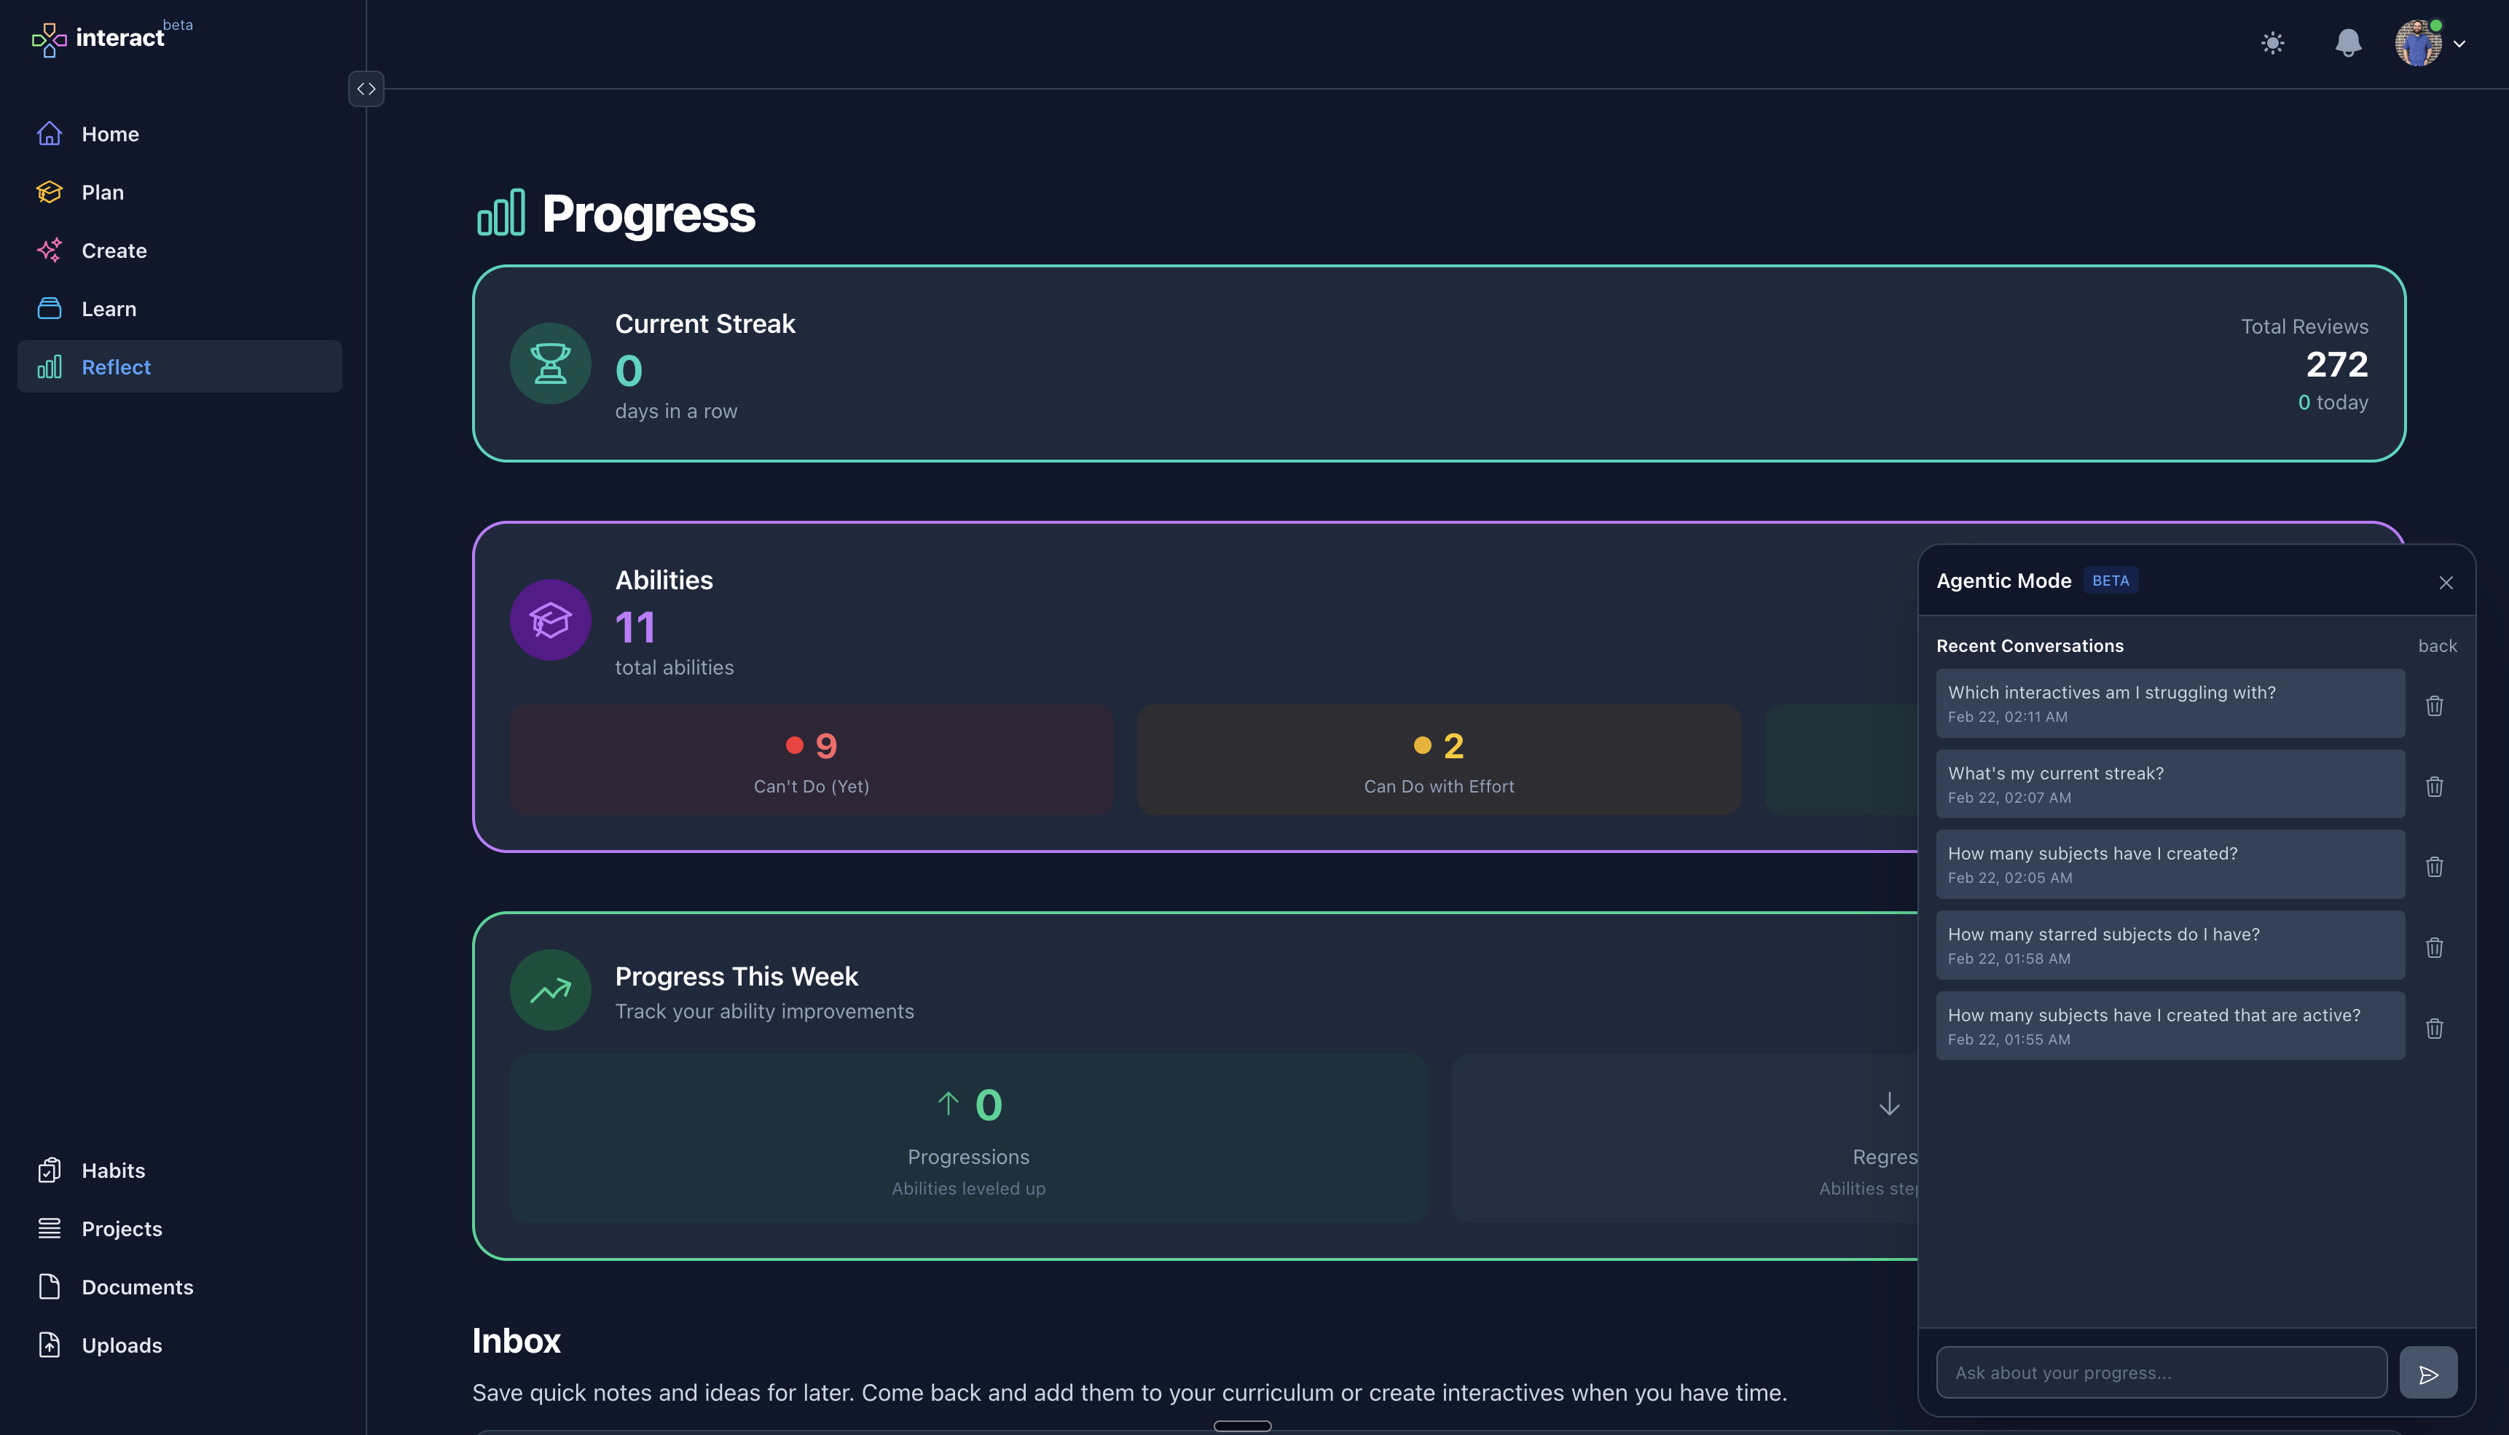Screen dimensions: 2509x1435
Task: Open the Uploads panel
Action: pos(122,1345)
